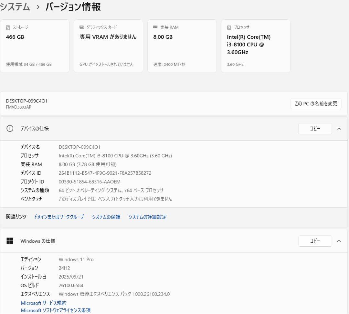Open the 466 GB ストレージ card
The height and width of the screenshot is (314, 349).
pos(35,46)
